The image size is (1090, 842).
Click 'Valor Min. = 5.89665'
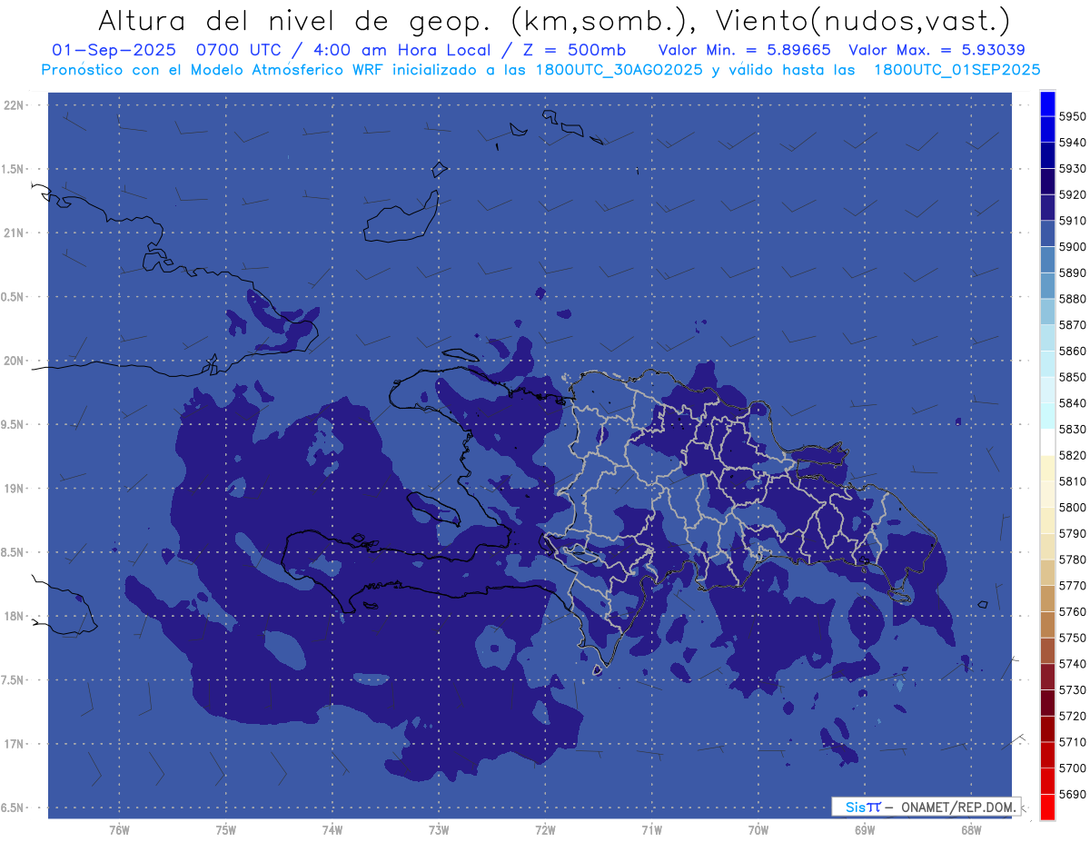pyautogui.click(x=744, y=49)
